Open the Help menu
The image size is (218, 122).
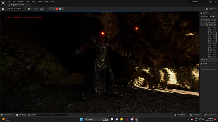click(x=52, y=1)
